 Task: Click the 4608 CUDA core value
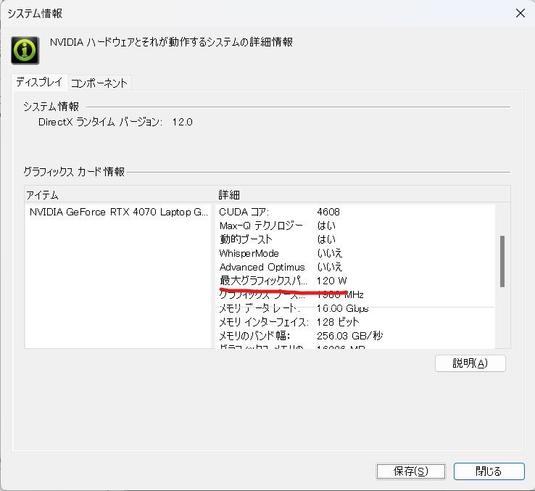328,212
